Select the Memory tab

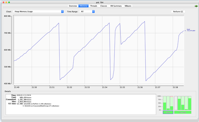[x=83, y=6]
